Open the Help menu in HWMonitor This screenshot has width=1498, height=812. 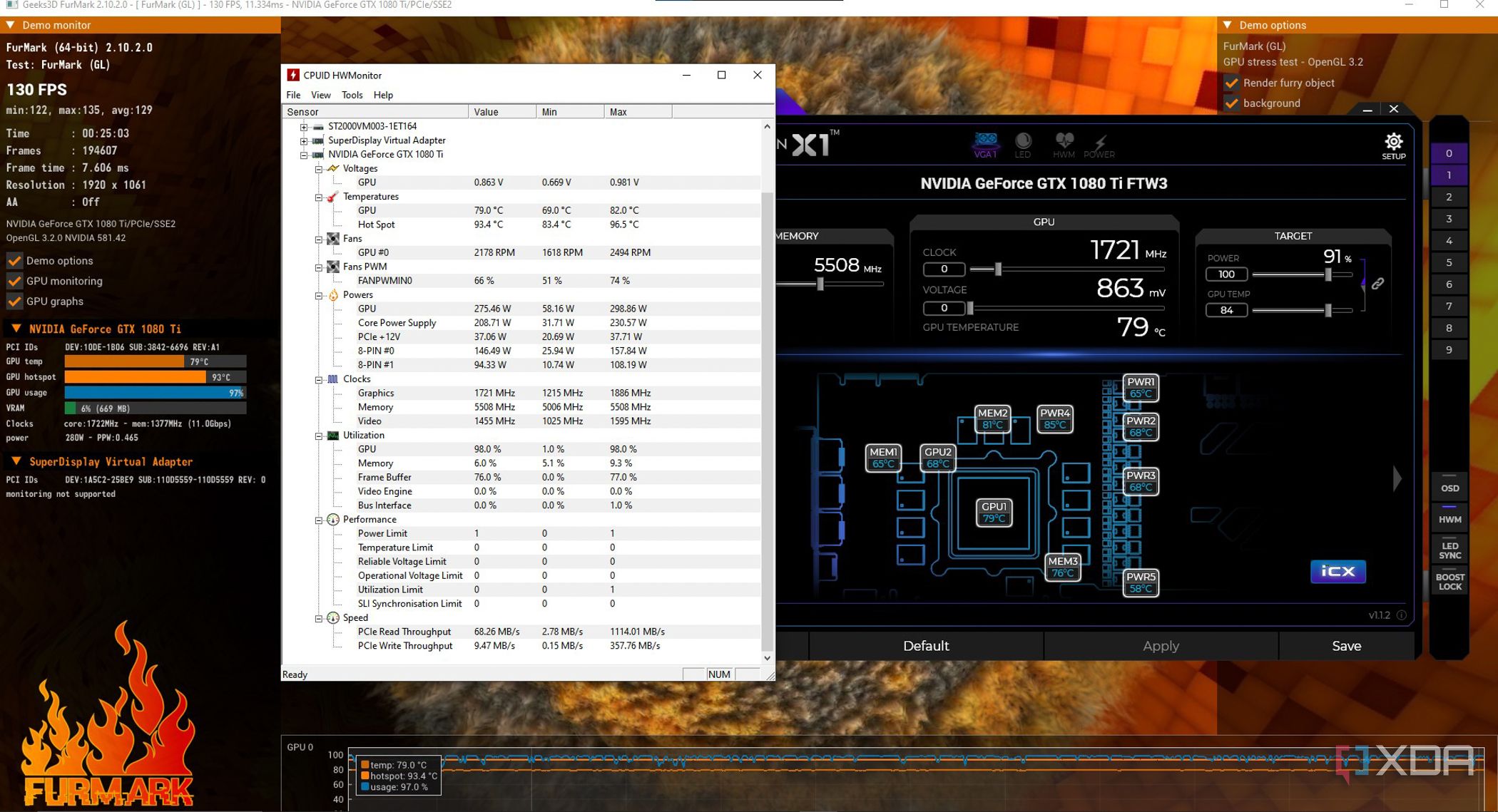point(383,95)
